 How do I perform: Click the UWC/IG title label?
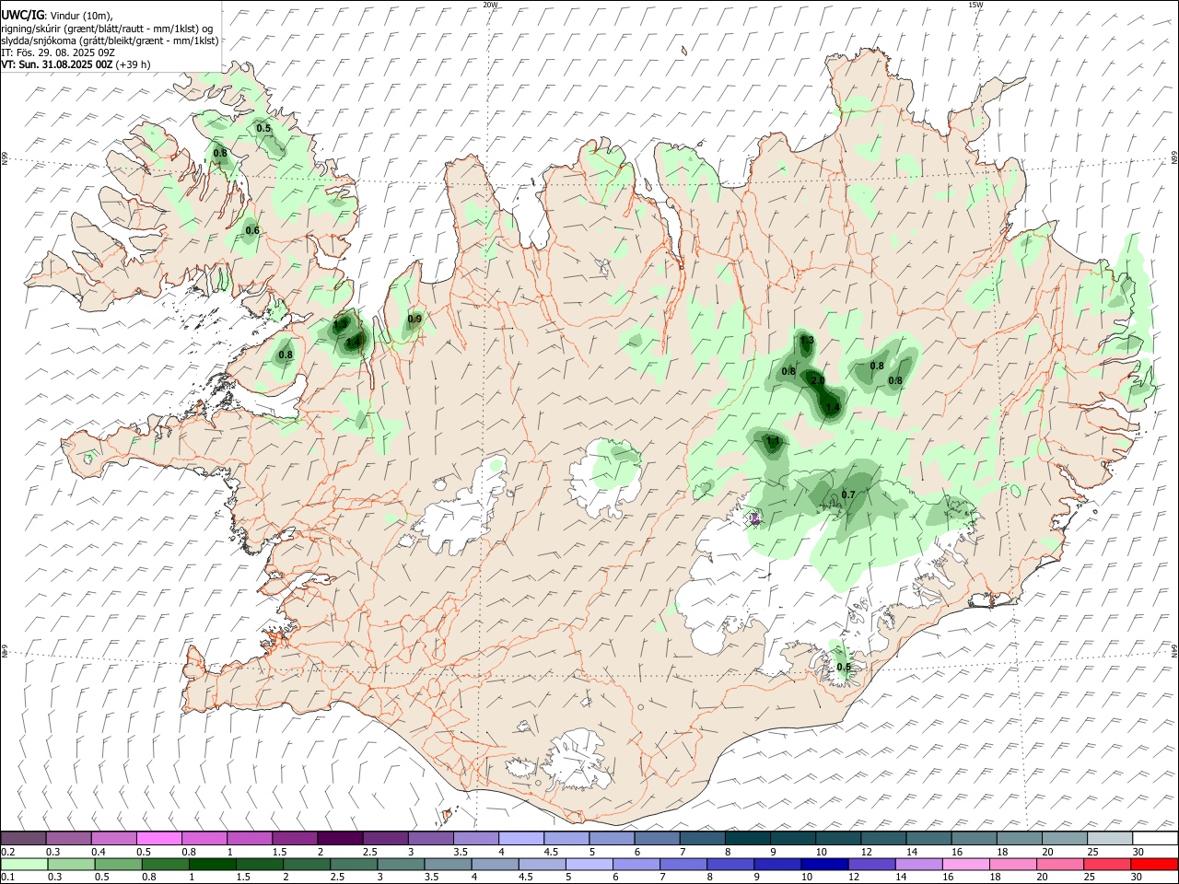pos(24,15)
